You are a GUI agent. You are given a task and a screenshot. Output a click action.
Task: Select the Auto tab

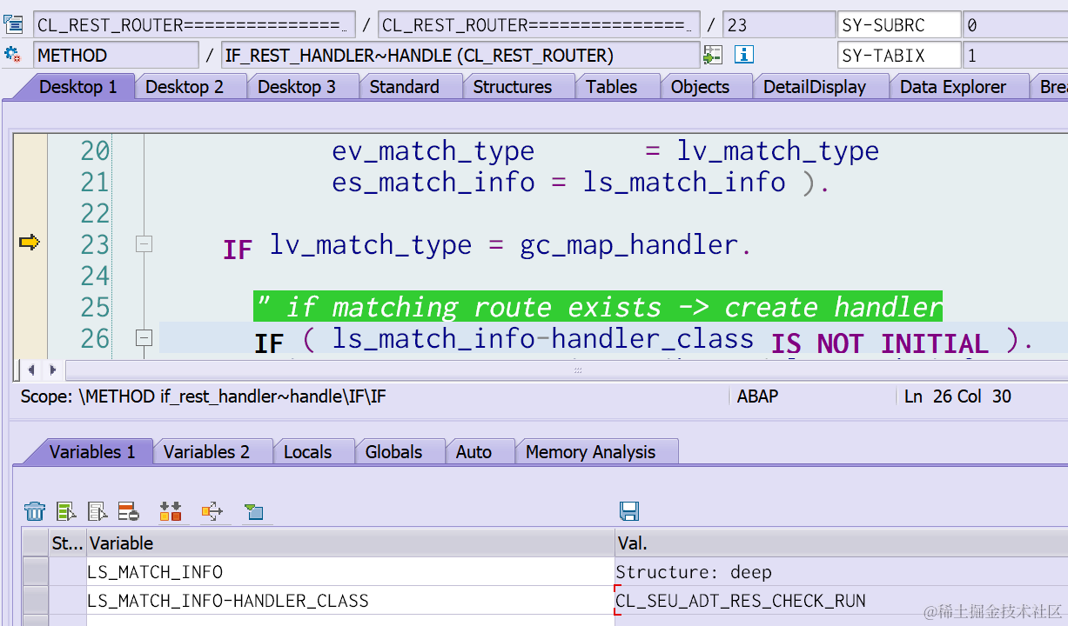[x=474, y=452]
